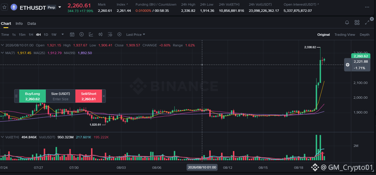Screen dimensions: 376x175
Task: Click the current price tag 2,260.62 on axis
Action: click(x=361, y=56)
